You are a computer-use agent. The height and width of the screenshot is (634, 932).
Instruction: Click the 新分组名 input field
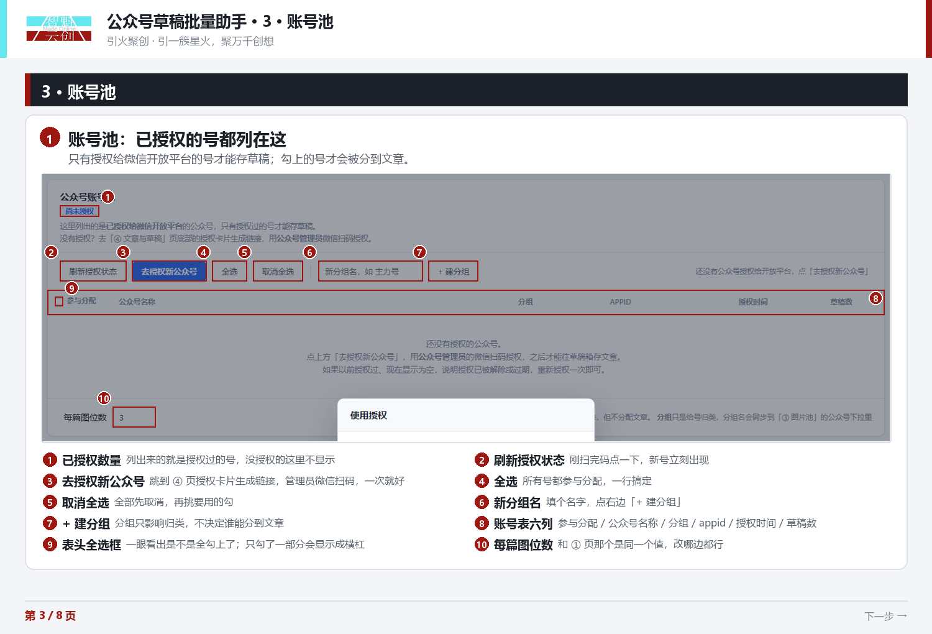pyautogui.click(x=370, y=272)
